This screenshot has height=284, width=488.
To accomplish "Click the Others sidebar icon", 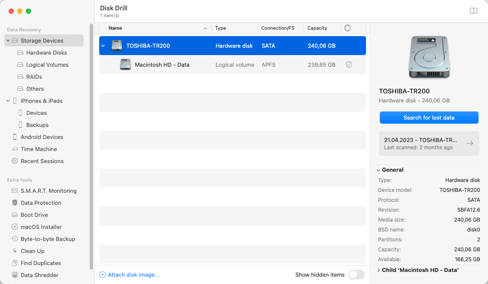I will (20, 89).
